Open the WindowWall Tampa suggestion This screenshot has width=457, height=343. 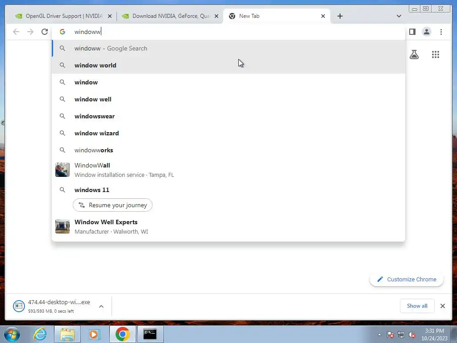[228, 170]
